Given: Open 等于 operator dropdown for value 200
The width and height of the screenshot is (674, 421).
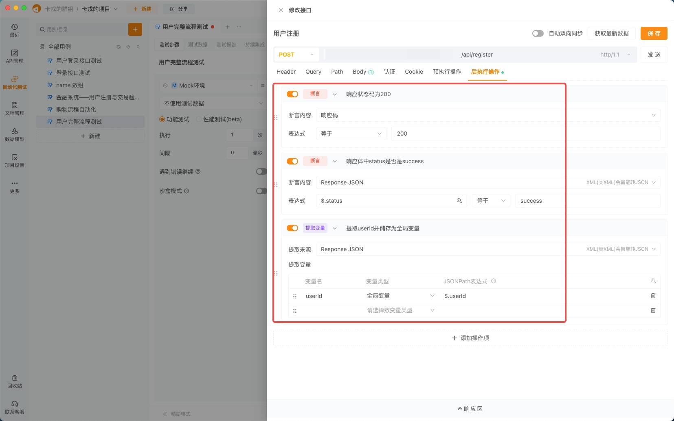Looking at the screenshot, I should (351, 134).
